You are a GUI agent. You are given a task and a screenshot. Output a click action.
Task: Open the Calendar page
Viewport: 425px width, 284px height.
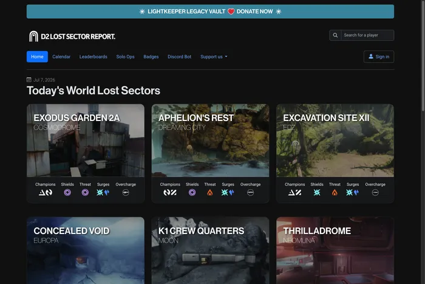point(61,57)
